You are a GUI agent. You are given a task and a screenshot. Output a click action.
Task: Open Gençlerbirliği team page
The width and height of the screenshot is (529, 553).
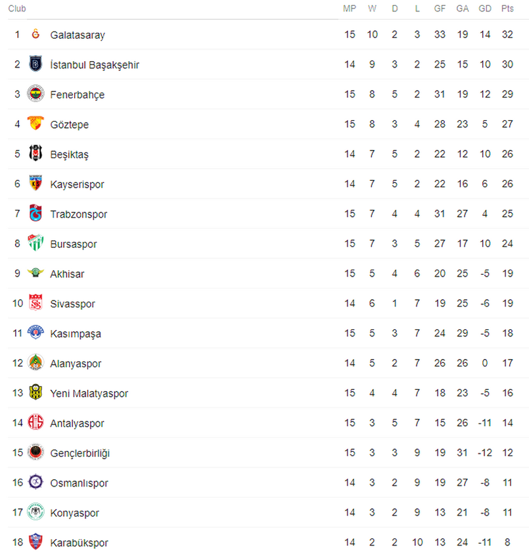(80, 453)
